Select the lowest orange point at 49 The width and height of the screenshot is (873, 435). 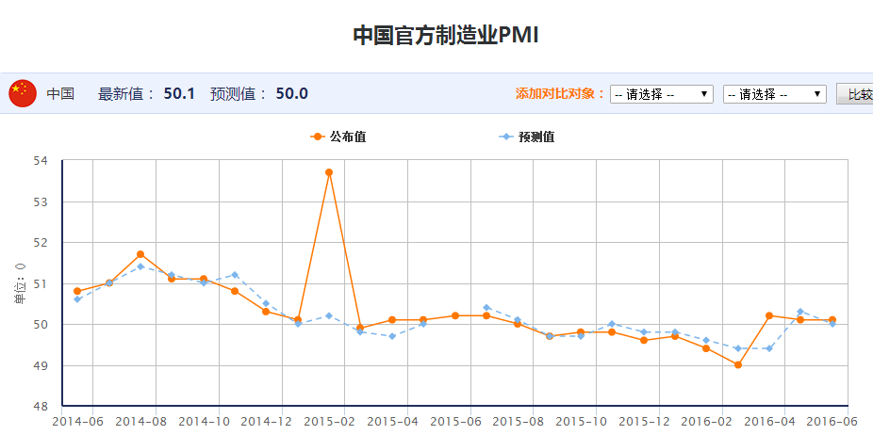click(737, 365)
